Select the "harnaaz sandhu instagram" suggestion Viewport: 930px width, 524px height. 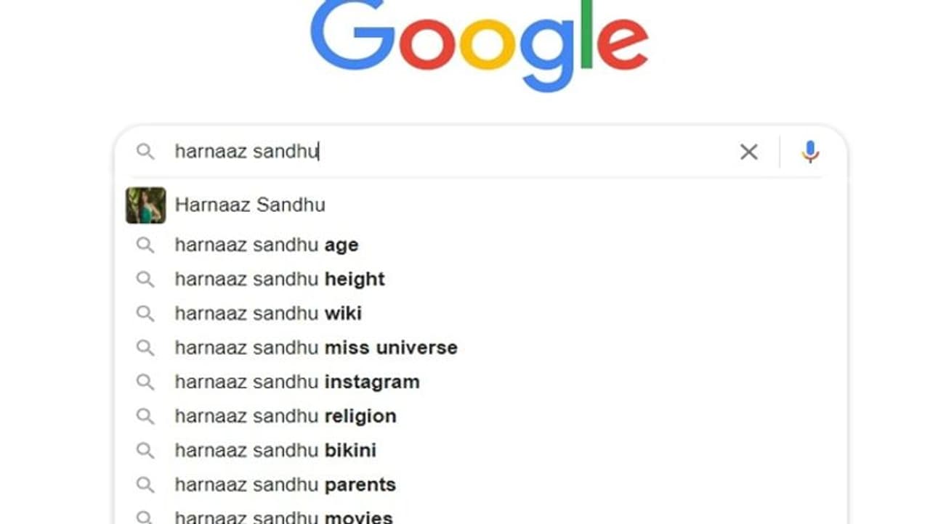click(297, 382)
